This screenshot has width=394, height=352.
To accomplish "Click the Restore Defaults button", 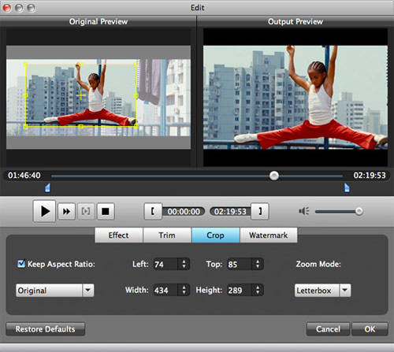I will 46,329.
